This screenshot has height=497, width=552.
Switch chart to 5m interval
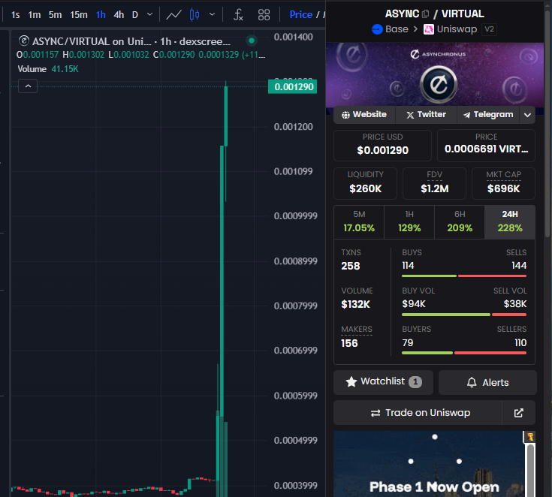(x=56, y=15)
